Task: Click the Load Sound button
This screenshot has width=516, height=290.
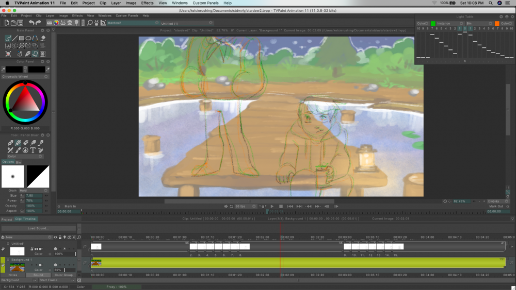Action: tap(39, 228)
